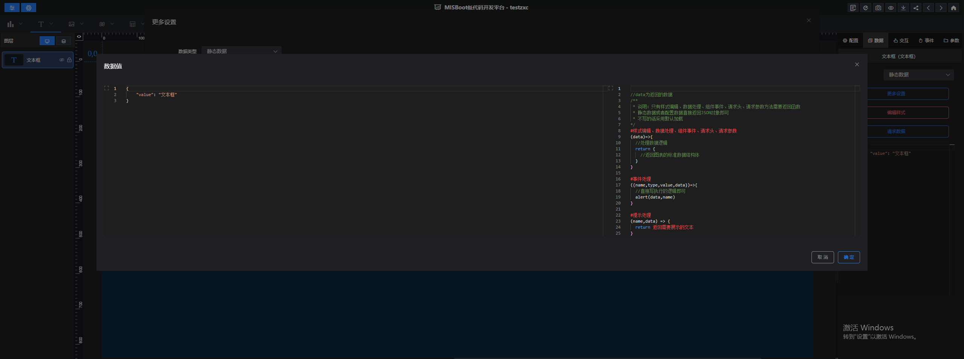Viewport: 964px width, 359px height.
Task: Open the gear settings button at top-left
Action: coord(29,8)
